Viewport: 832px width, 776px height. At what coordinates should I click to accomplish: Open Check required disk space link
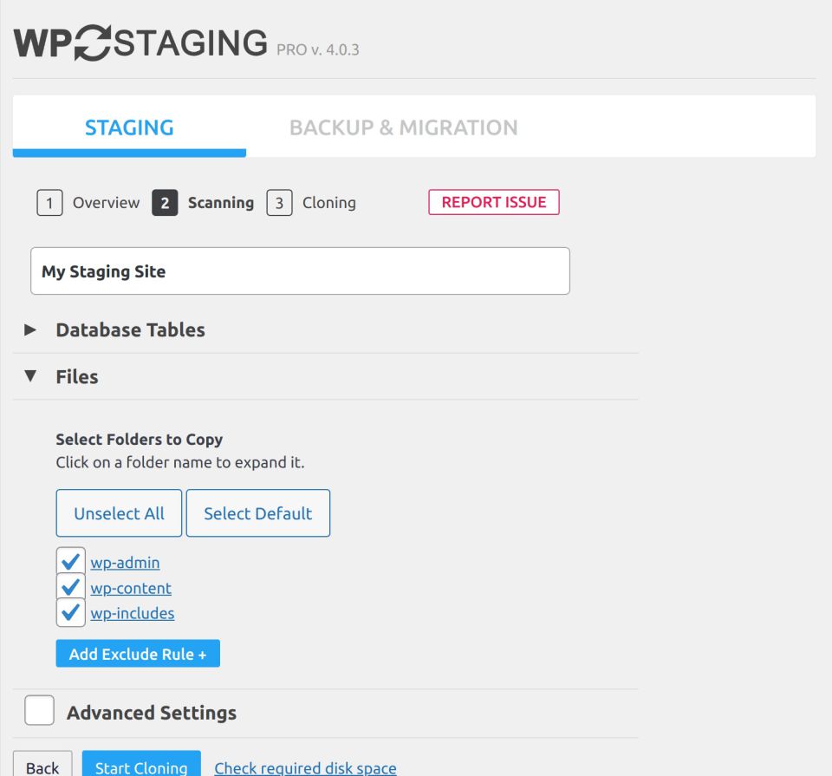point(305,768)
